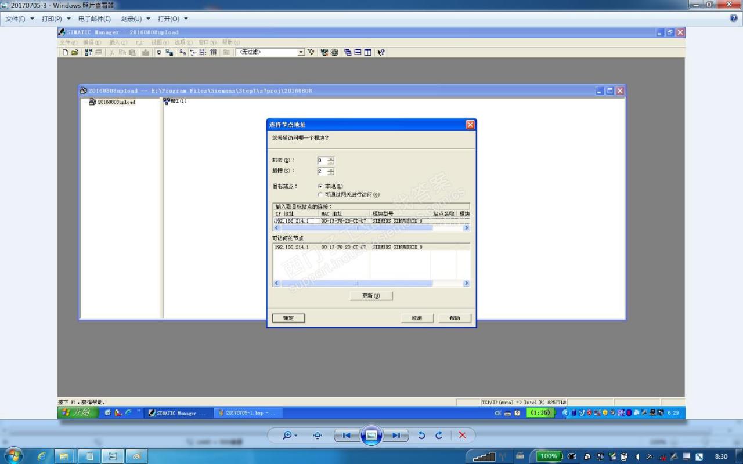Open the 刻录(U) menu
Screen dimensions: 743x464
[135, 19]
